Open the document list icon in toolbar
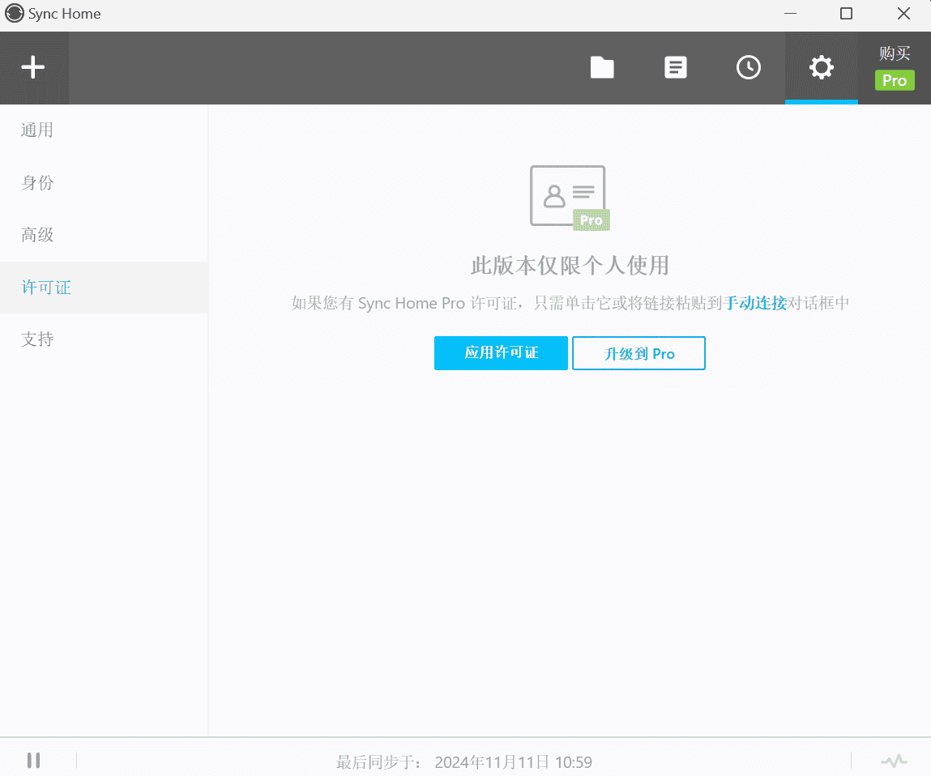Screen dimensions: 931x776 676,67
